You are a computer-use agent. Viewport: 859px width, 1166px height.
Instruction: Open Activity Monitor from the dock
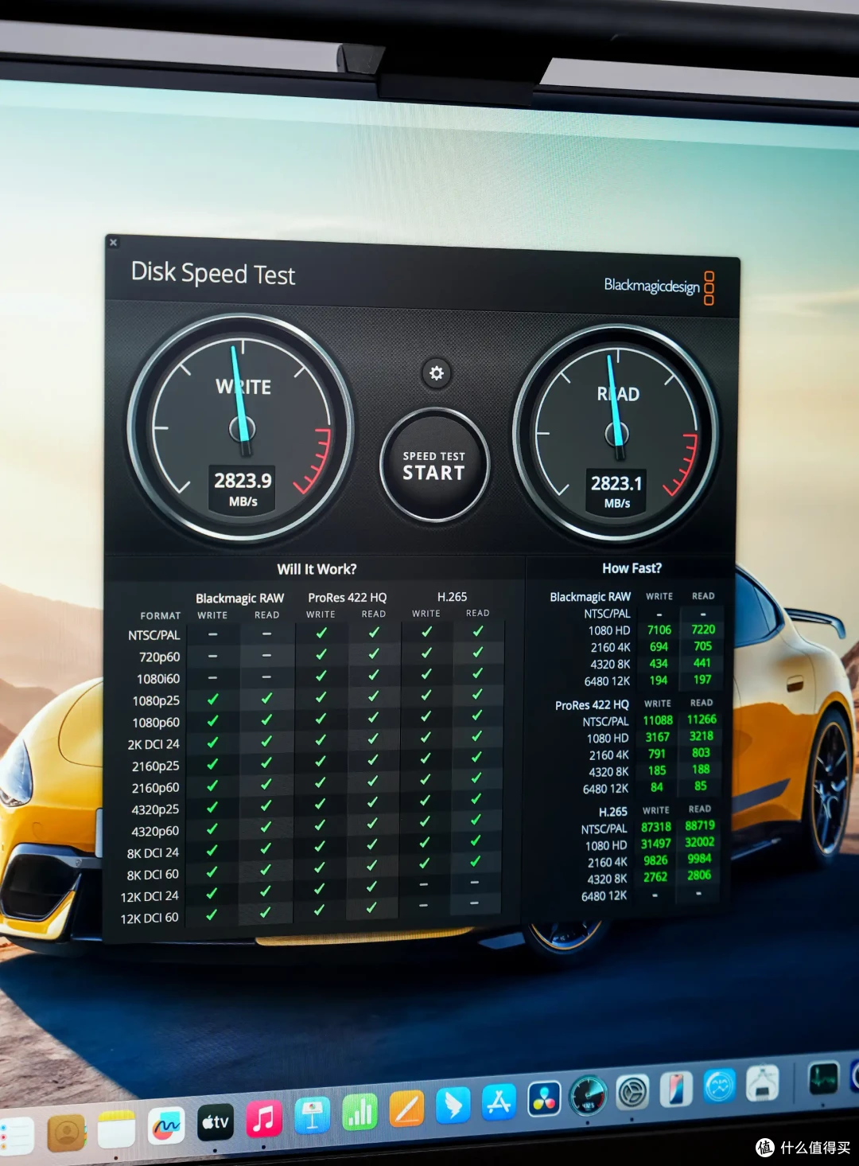tap(823, 1078)
